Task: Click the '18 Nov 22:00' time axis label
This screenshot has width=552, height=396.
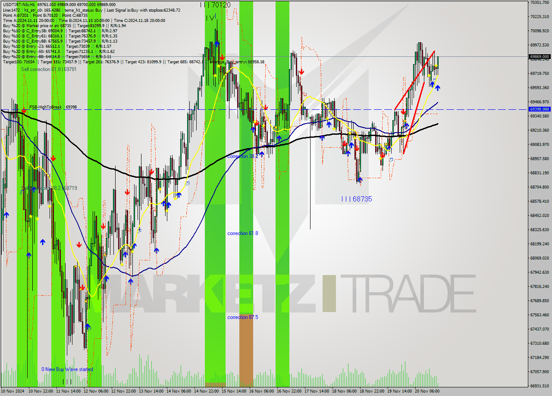Action: [372, 391]
